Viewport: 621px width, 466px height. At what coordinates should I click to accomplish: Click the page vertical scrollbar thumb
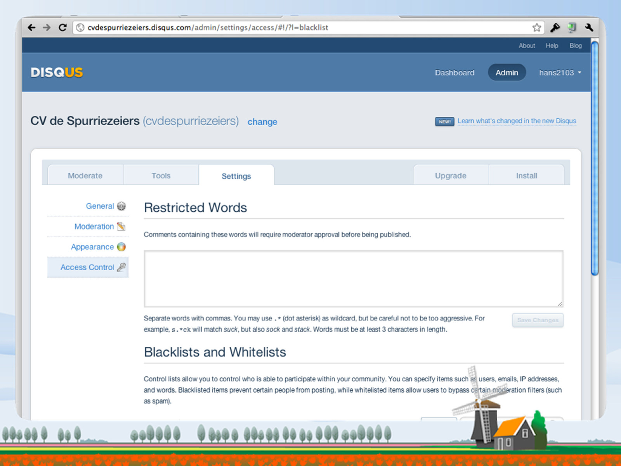pyautogui.click(x=595, y=158)
